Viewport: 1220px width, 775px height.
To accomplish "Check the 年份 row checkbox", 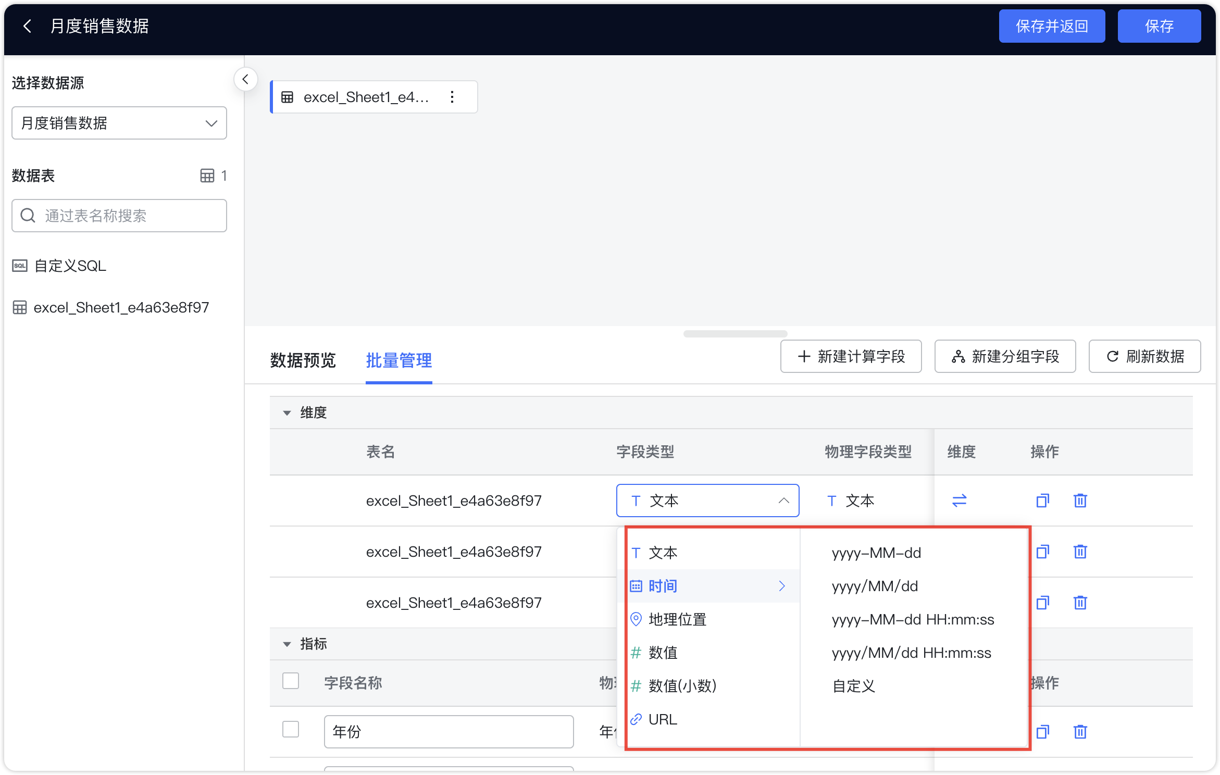I will [291, 729].
